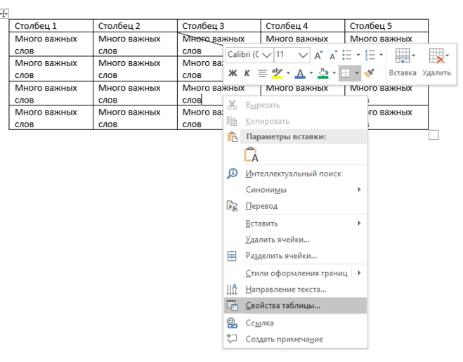Viewport: 463px width, 362px height.
Task: Toggle italic formatting (К) in mini toolbar
Action: (247, 73)
